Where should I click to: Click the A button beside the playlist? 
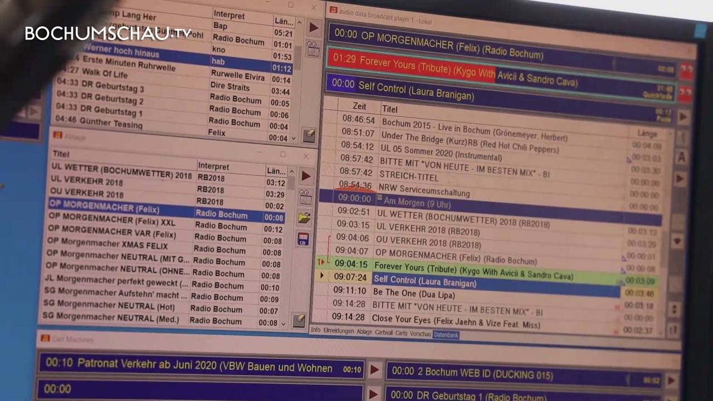click(681, 158)
